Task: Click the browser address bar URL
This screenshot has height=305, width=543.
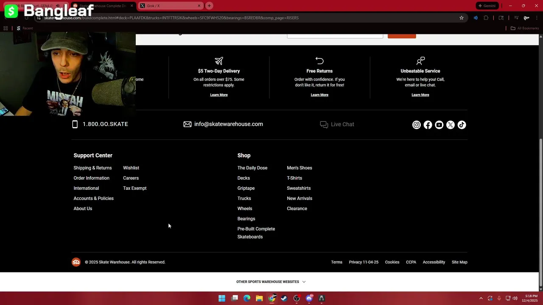Action: click(171, 18)
